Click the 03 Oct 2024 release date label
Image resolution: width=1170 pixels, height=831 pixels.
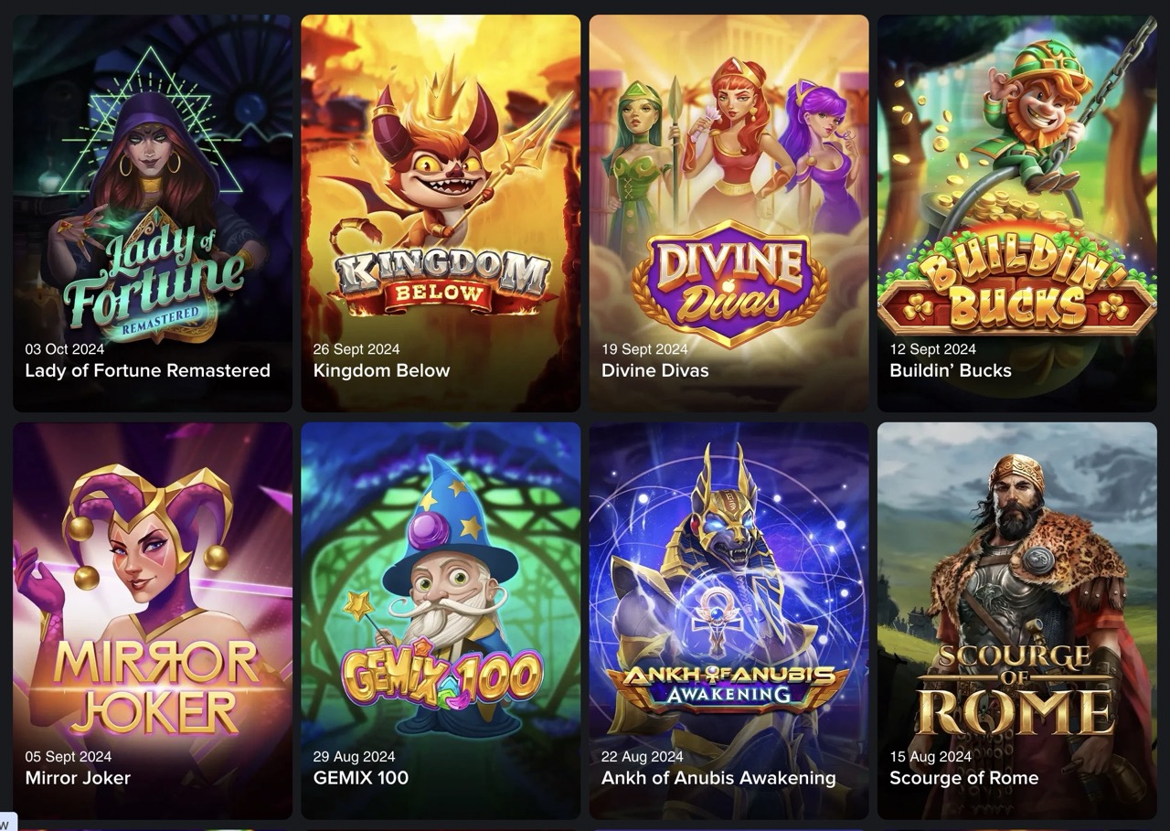click(x=64, y=349)
